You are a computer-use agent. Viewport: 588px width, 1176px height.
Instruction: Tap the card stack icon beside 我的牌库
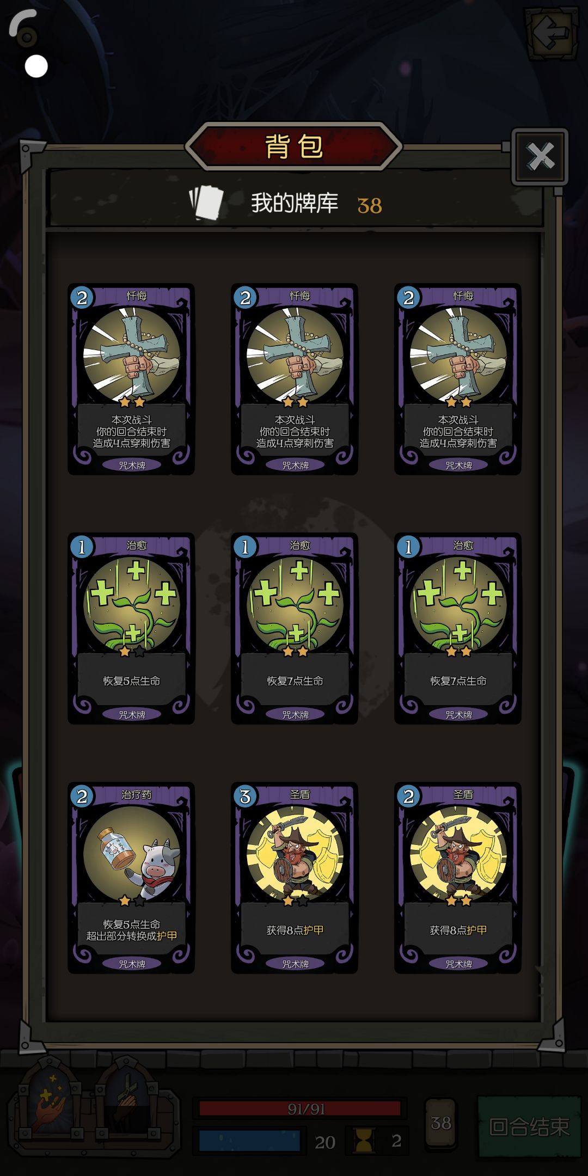tap(206, 203)
